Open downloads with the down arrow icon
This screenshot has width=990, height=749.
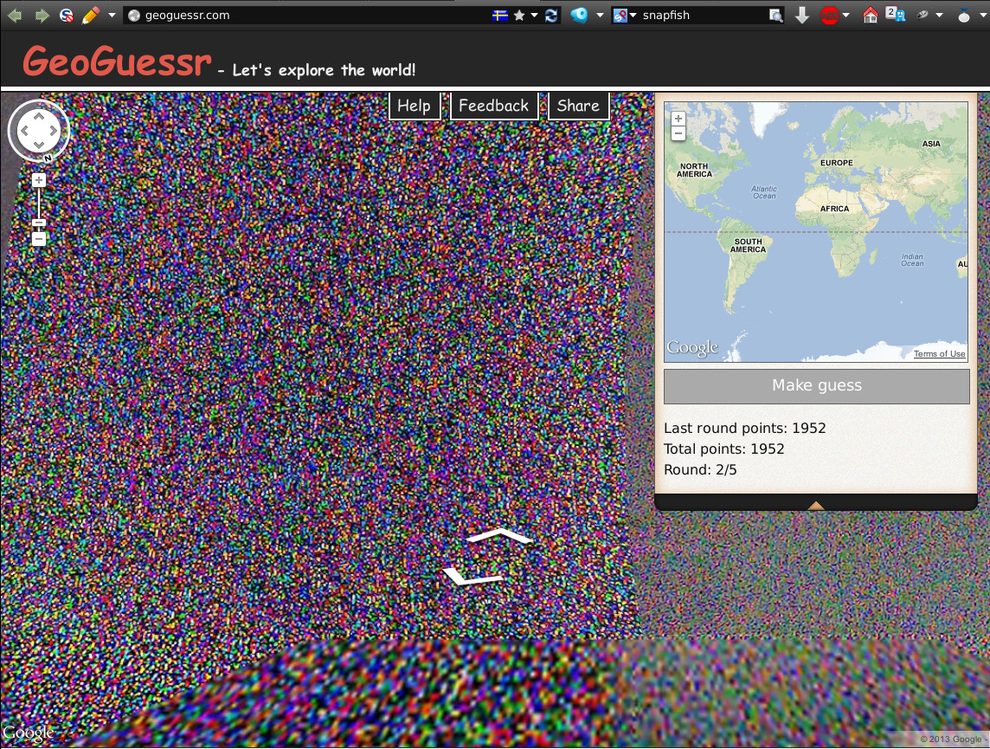pyautogui.click(x=802, y=16)
